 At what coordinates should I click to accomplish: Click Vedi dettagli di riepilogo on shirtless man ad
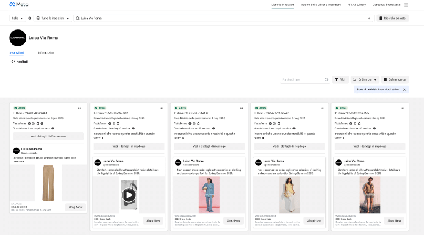[x=370, y=146]
